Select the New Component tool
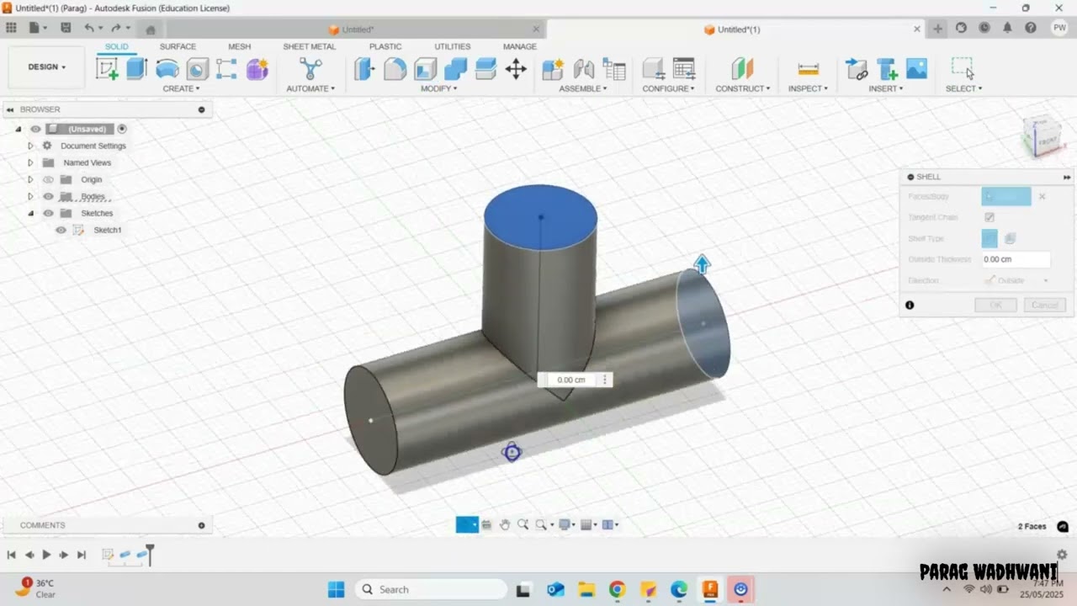 (553, 69)
